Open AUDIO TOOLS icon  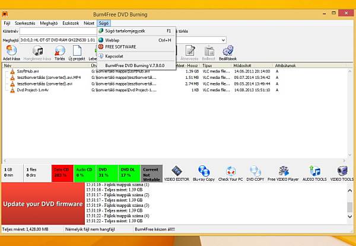(x=314, y=174)
